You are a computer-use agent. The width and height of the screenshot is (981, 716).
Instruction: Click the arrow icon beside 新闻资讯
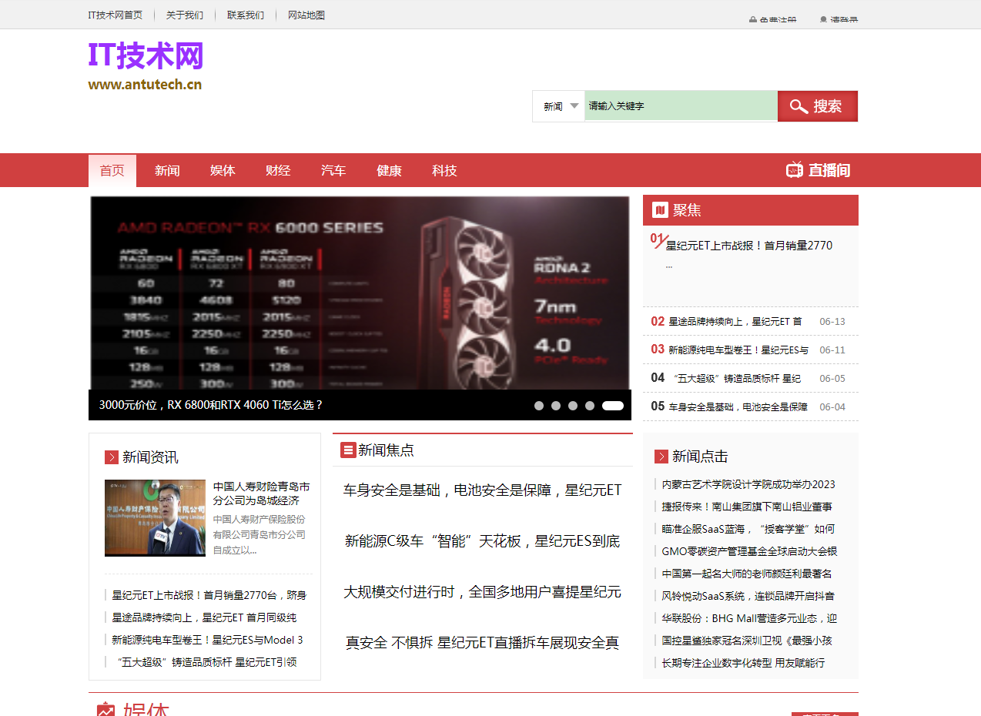112,457
